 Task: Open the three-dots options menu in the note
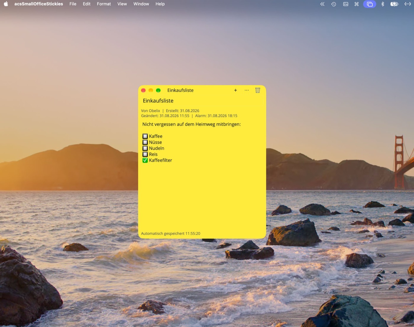point(247,90)
